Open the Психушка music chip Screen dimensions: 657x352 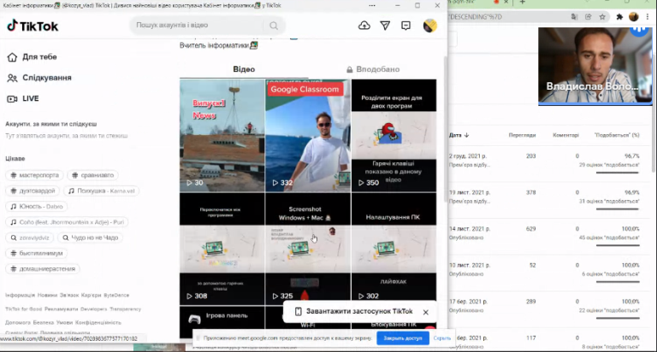coord(102,191)
